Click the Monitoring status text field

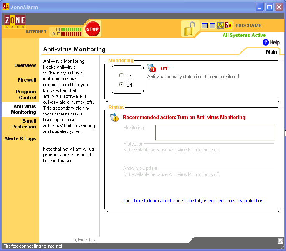point(215,133)
